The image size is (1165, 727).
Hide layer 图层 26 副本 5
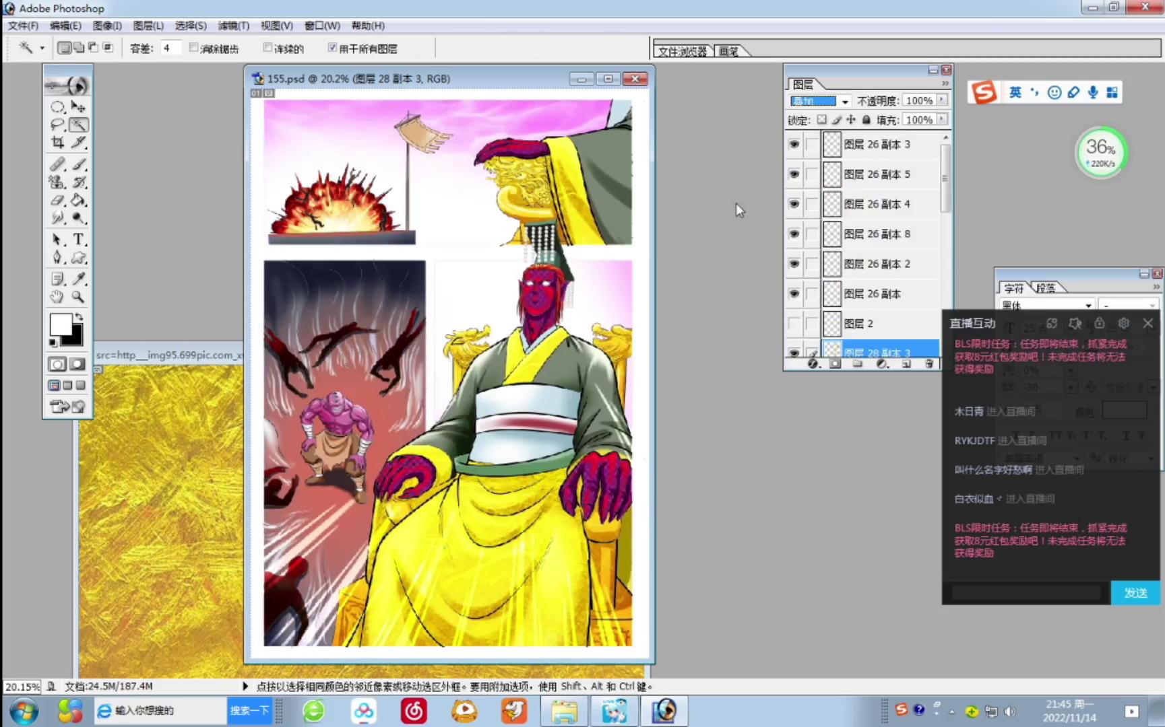(794, 174)
